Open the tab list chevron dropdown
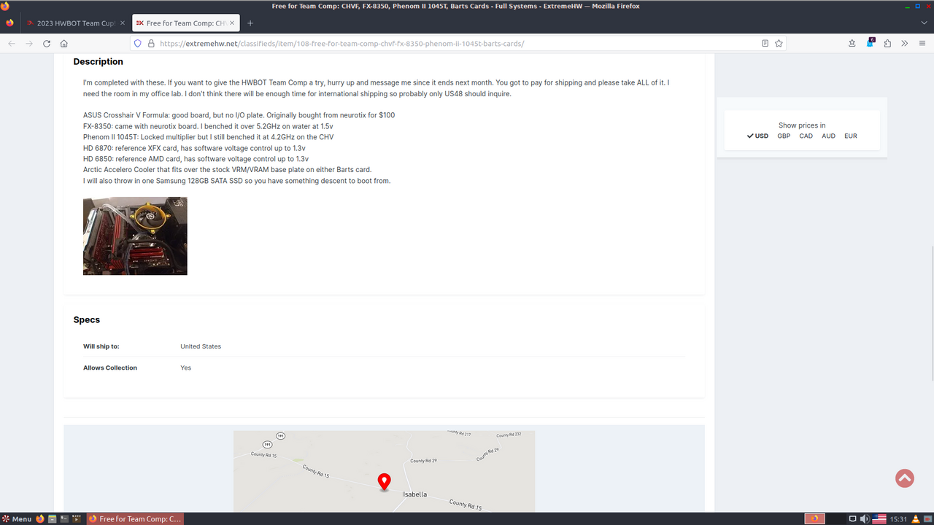Viewport: 934px width, 525px height. coord(924,23)
